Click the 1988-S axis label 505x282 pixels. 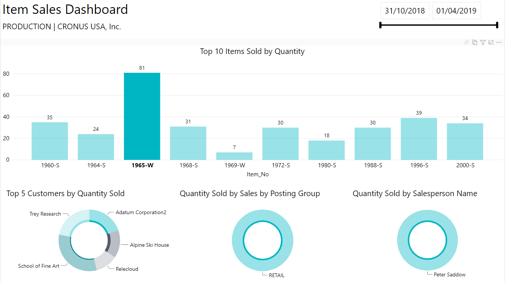coord(373,165)
